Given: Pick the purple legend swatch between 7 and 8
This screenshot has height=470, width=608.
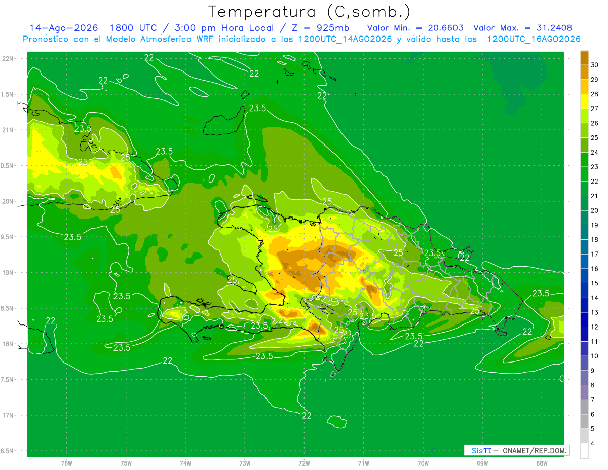Looking at the screenshot, I should click(584, 392).
